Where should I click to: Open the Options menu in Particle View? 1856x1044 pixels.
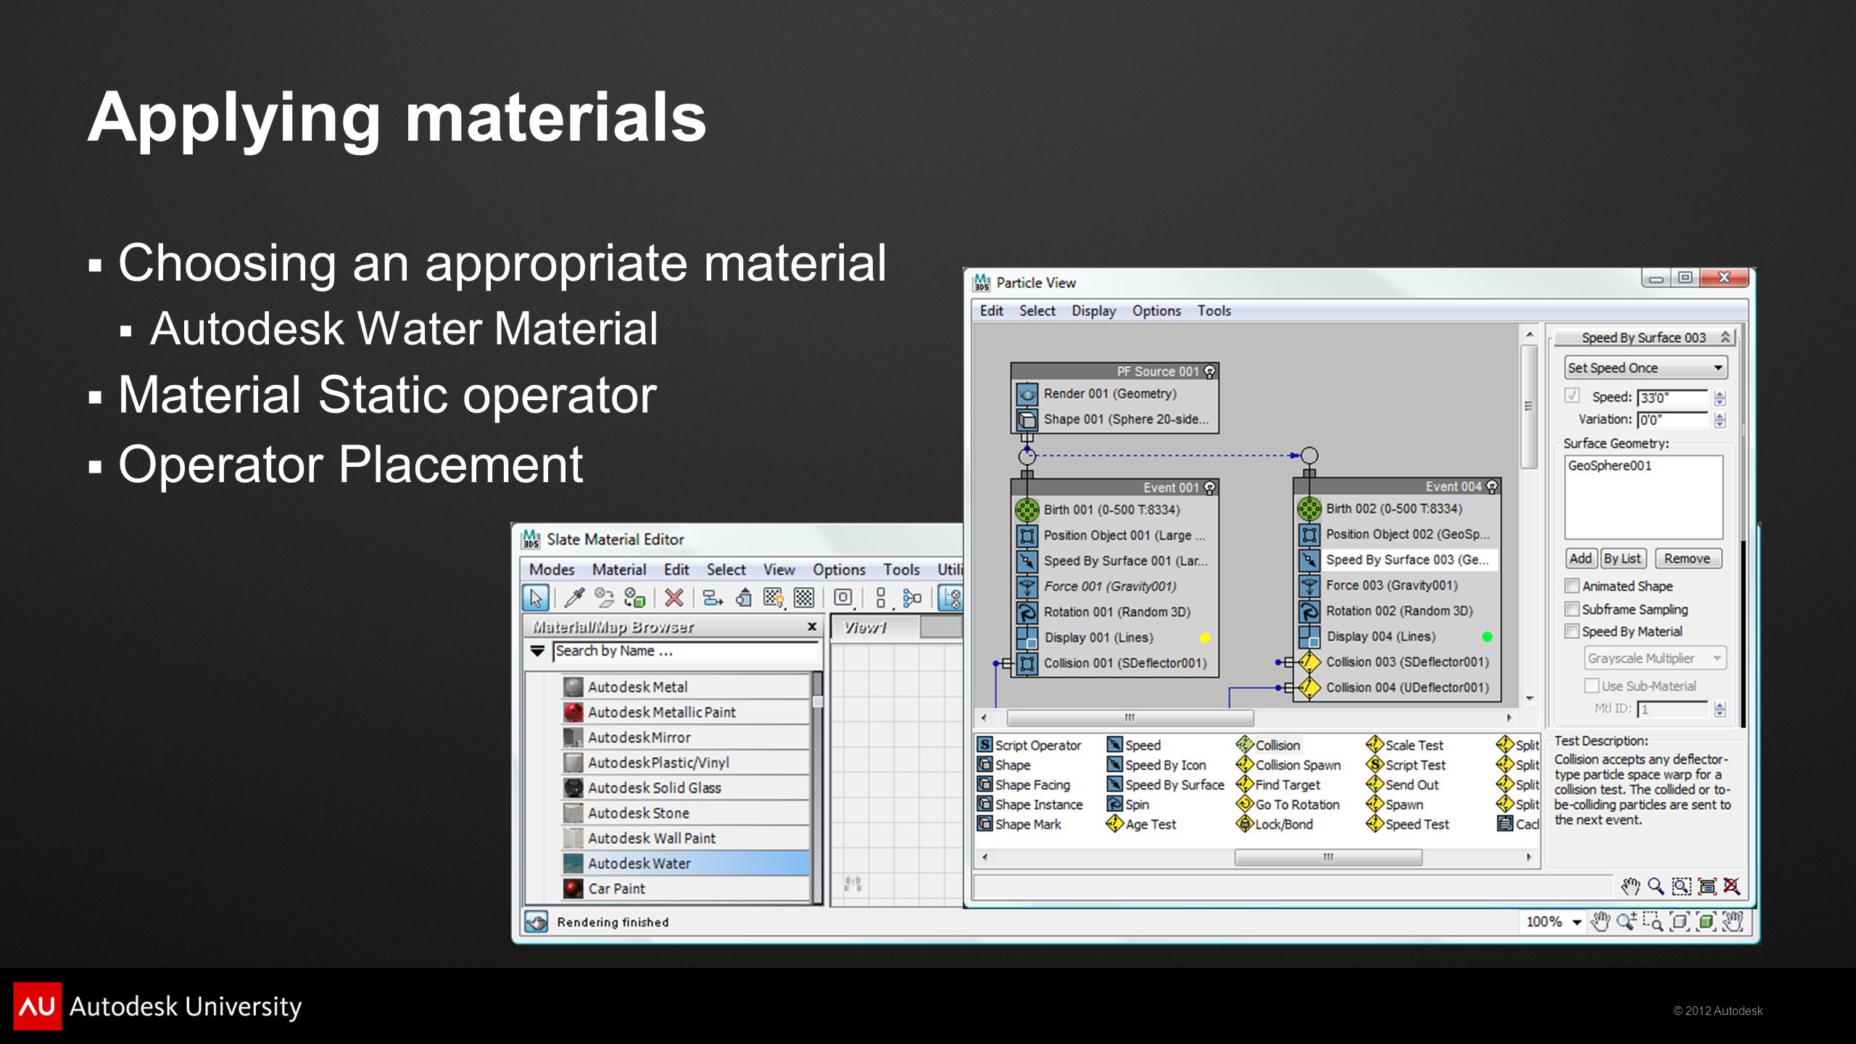point(1156,311)
